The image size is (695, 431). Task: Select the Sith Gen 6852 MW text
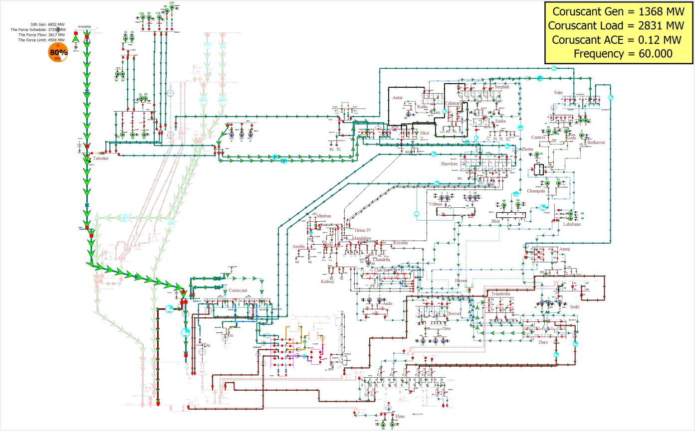tap(48, 24)
